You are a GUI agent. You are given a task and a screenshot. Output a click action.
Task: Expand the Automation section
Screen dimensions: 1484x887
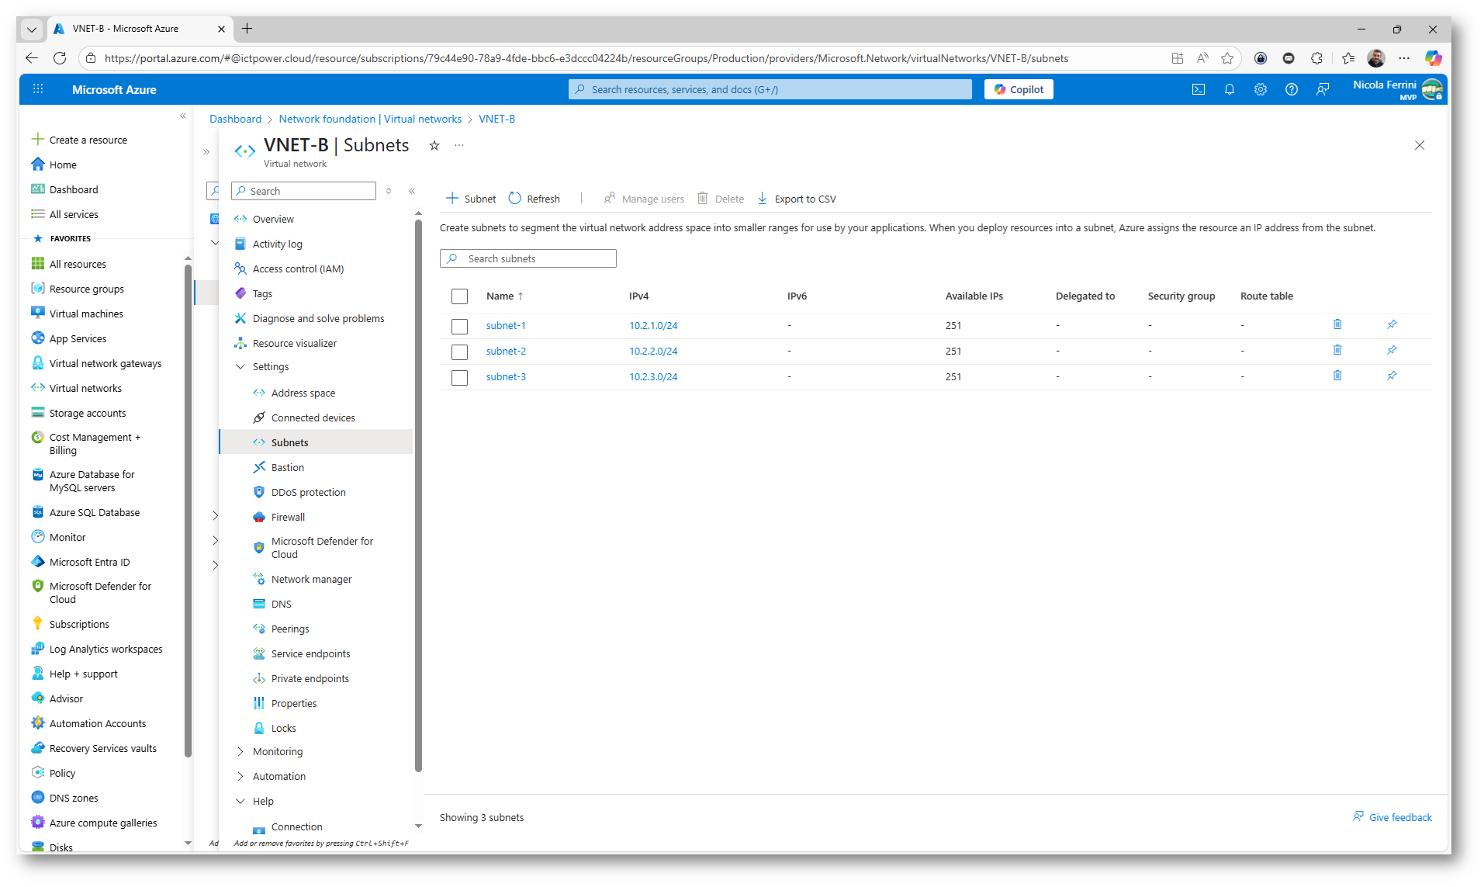click(x=240, y=776)
